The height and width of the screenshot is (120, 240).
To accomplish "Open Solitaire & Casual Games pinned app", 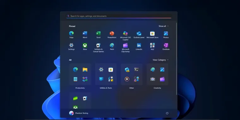I will [x=99, y=48].
